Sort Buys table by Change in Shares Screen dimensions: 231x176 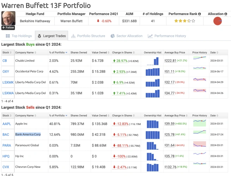123,52
